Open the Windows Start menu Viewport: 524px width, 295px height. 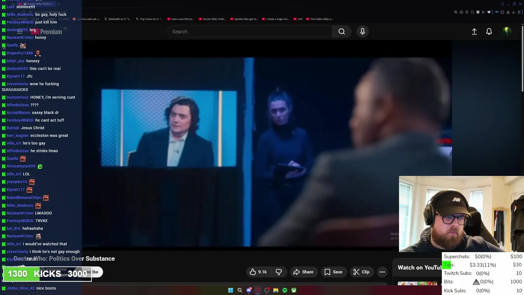(230, 290)
